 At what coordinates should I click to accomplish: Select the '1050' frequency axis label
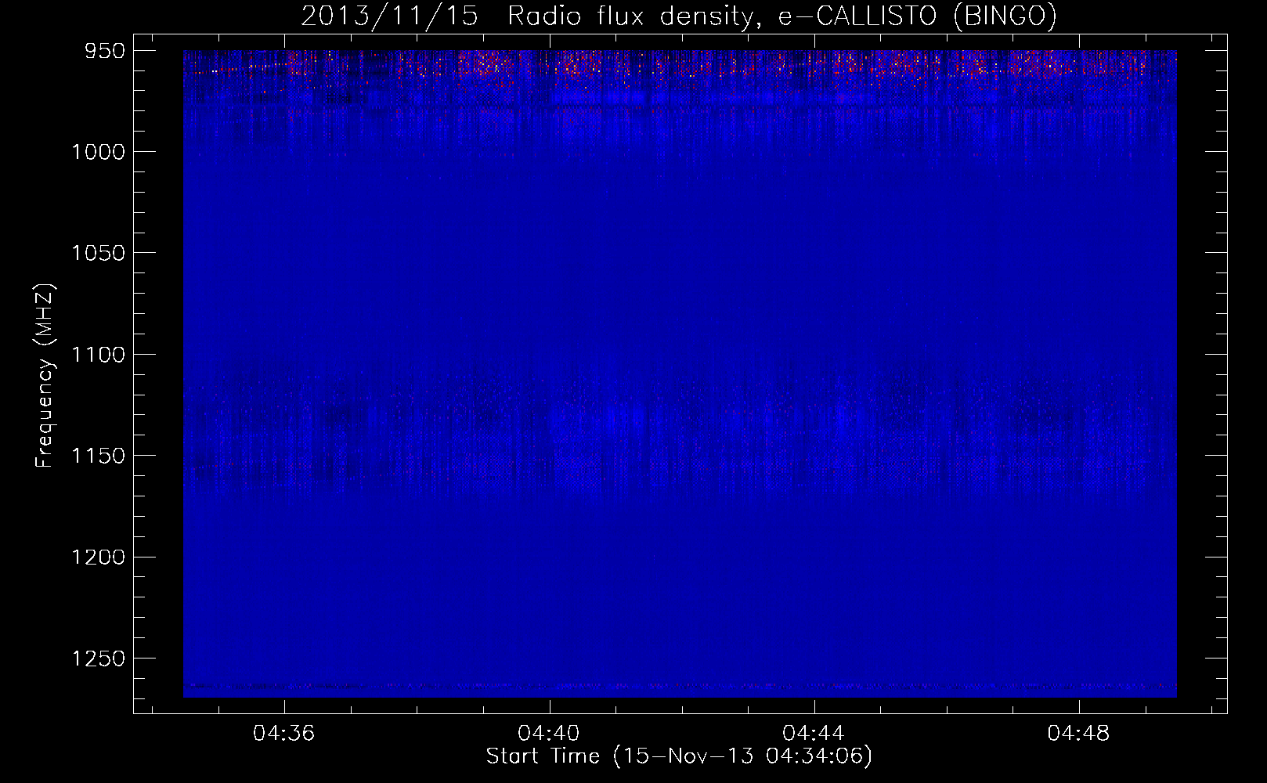click(98, 253)
